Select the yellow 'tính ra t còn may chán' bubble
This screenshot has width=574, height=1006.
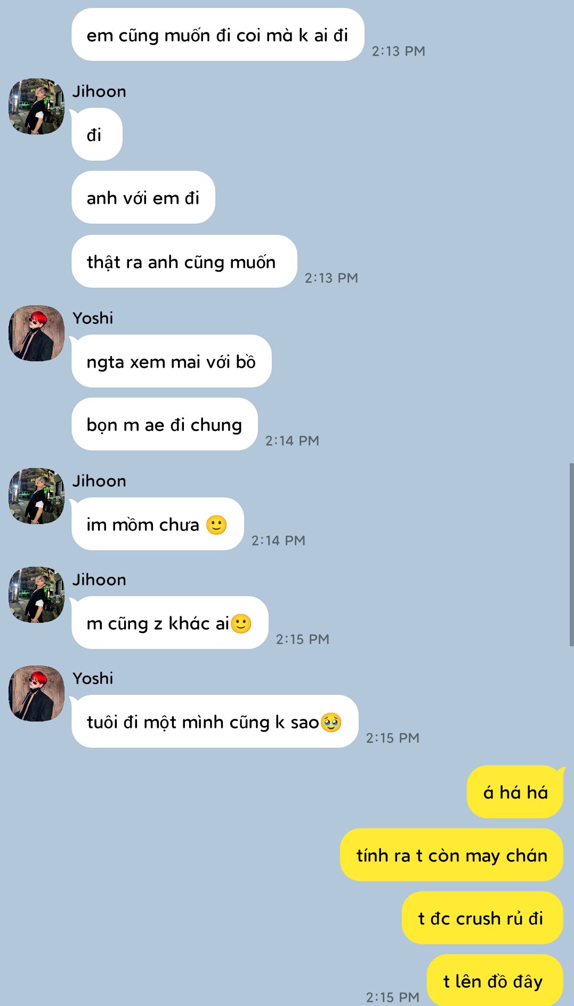coord(452,855)
